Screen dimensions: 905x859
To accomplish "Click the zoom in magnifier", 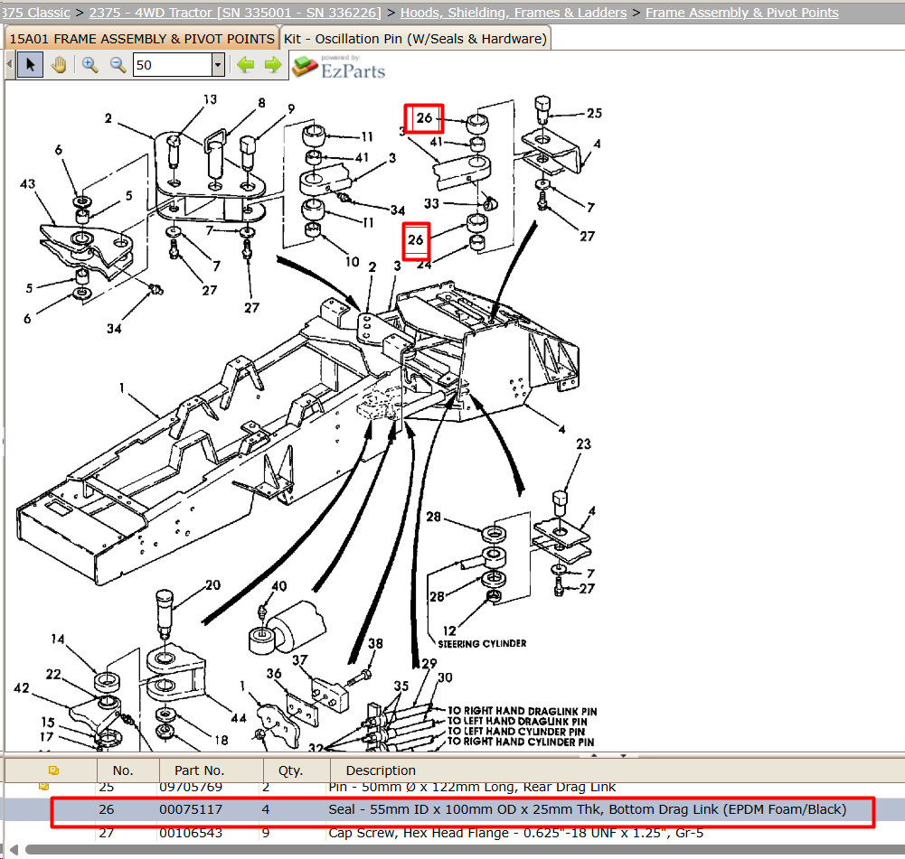I will [x=90, y=64].
